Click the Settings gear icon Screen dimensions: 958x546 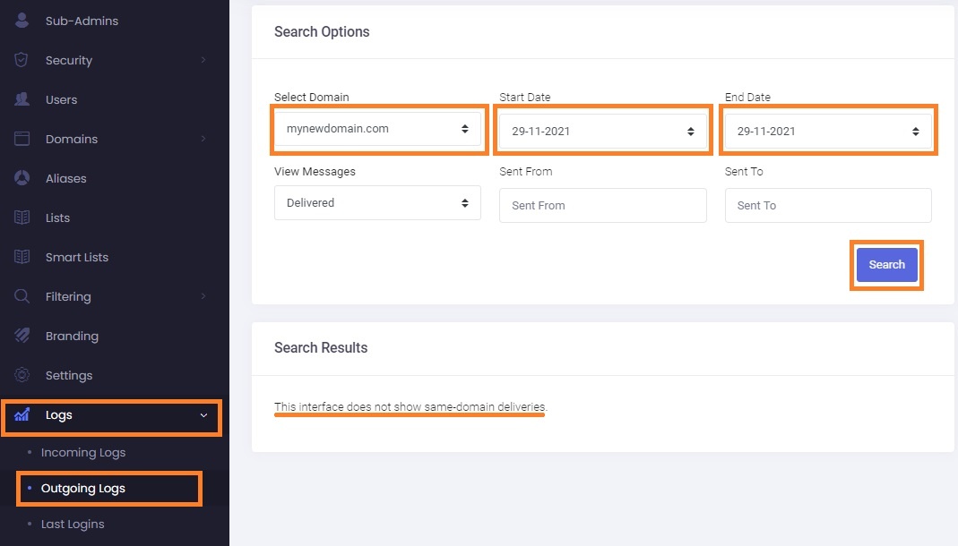pyautogui.click(x=22, y=374)
